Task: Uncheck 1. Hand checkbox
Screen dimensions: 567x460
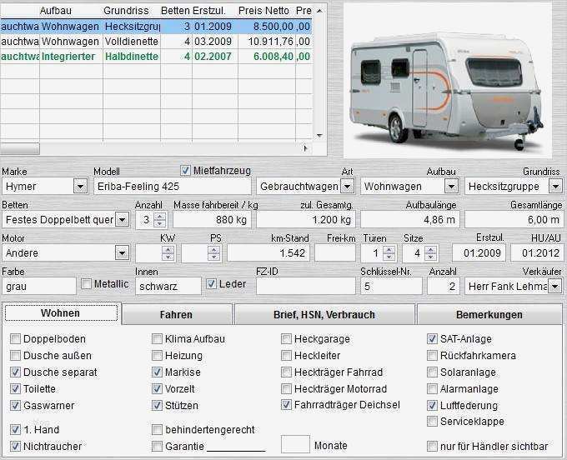Action: pyautogui.click(x=15, y=430)
